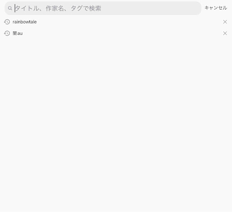Open recent search 闇au
The width and height of the screenshot is (232, 212).
tap(18, 33)
